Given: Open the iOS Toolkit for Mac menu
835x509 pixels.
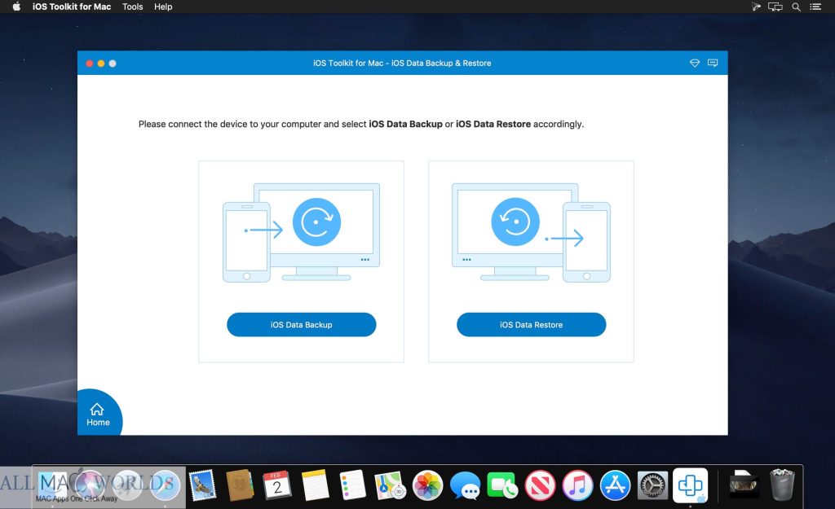Looking at the screenshot, I should pos(72,7).
